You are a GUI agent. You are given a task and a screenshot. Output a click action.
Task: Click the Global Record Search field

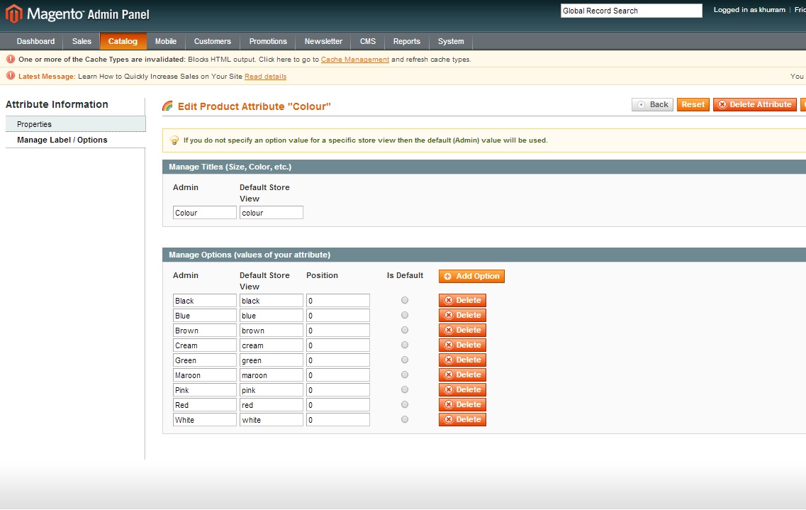tap(631, 11)
